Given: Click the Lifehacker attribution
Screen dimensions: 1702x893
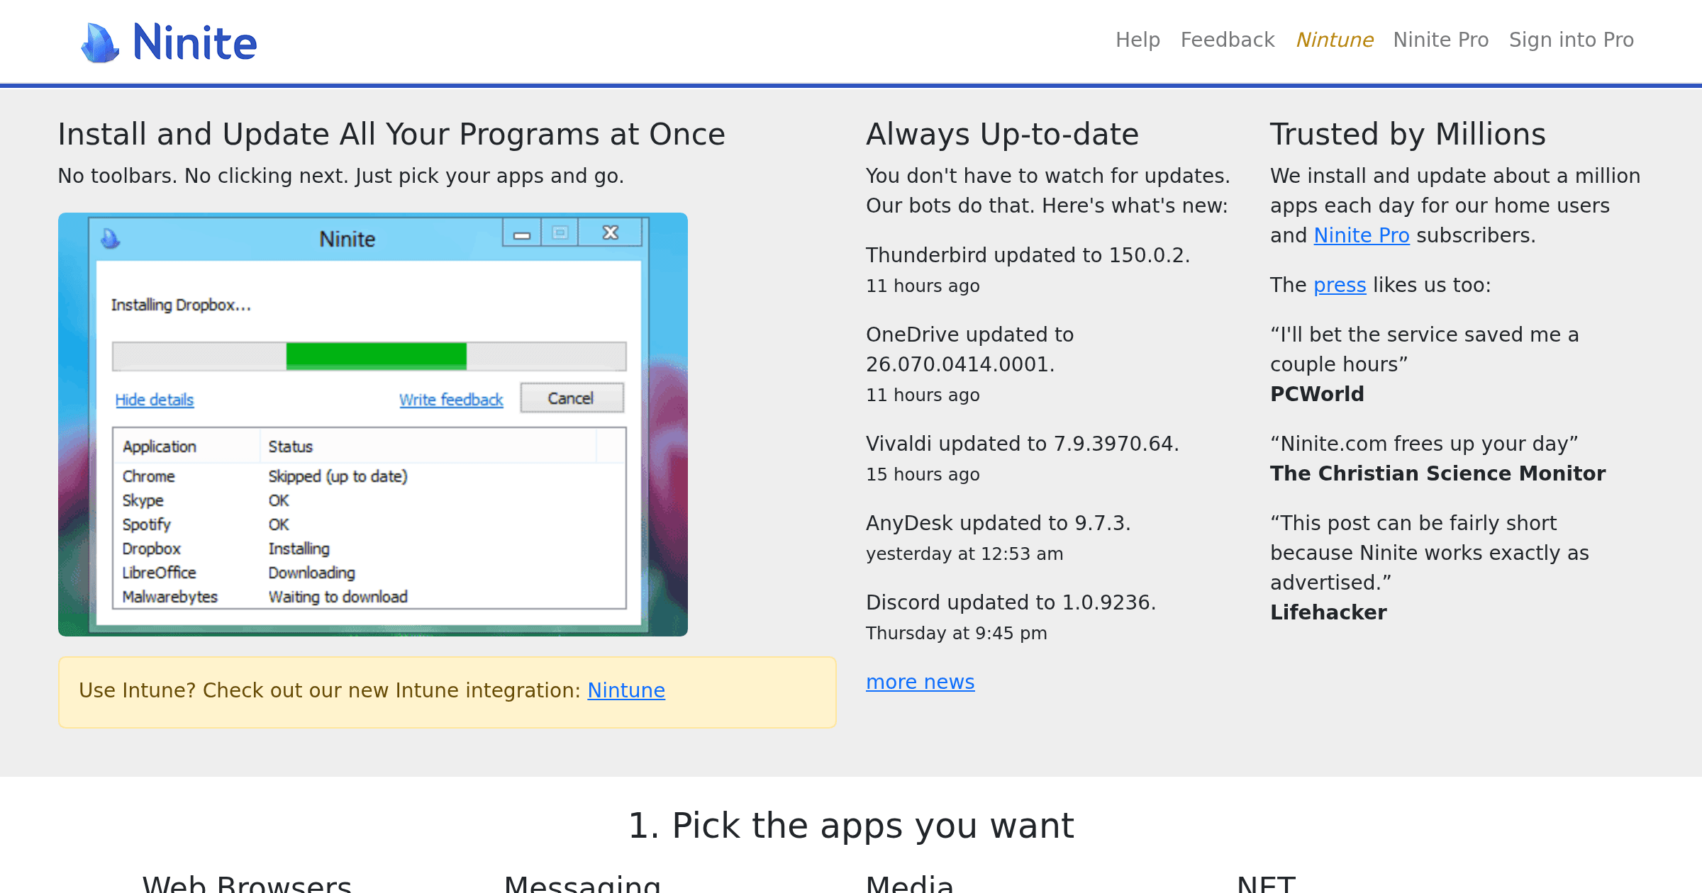Looking at the screenshot, I should [x=1328, y=612].
